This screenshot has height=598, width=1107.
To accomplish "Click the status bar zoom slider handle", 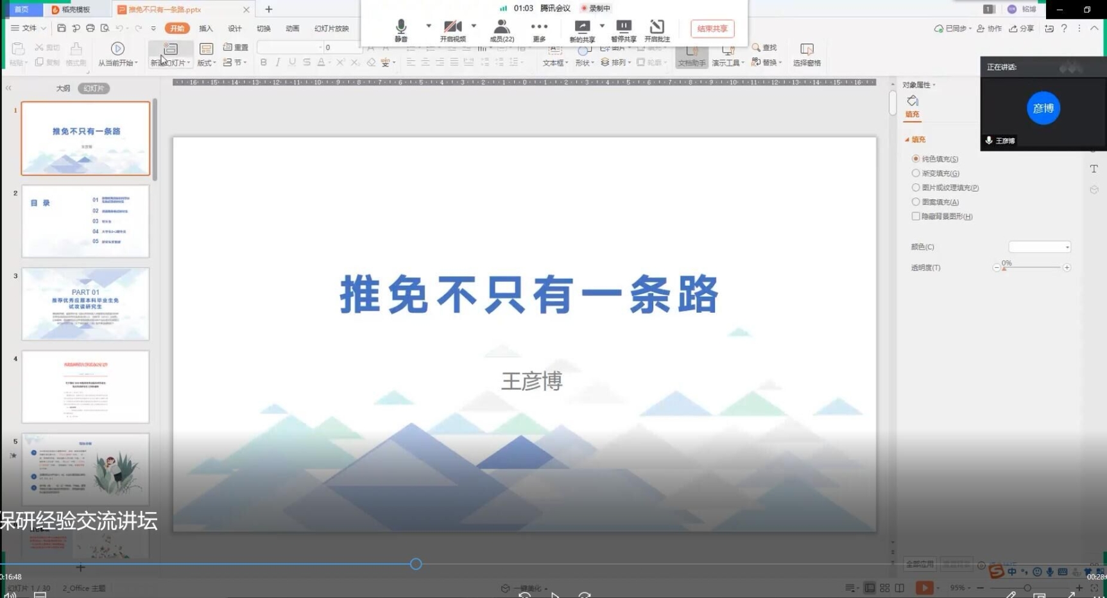I will (x=1027, y=588).
